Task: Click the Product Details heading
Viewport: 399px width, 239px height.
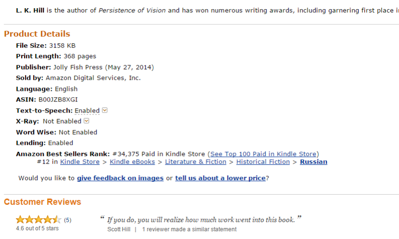Action: (37, 34)
